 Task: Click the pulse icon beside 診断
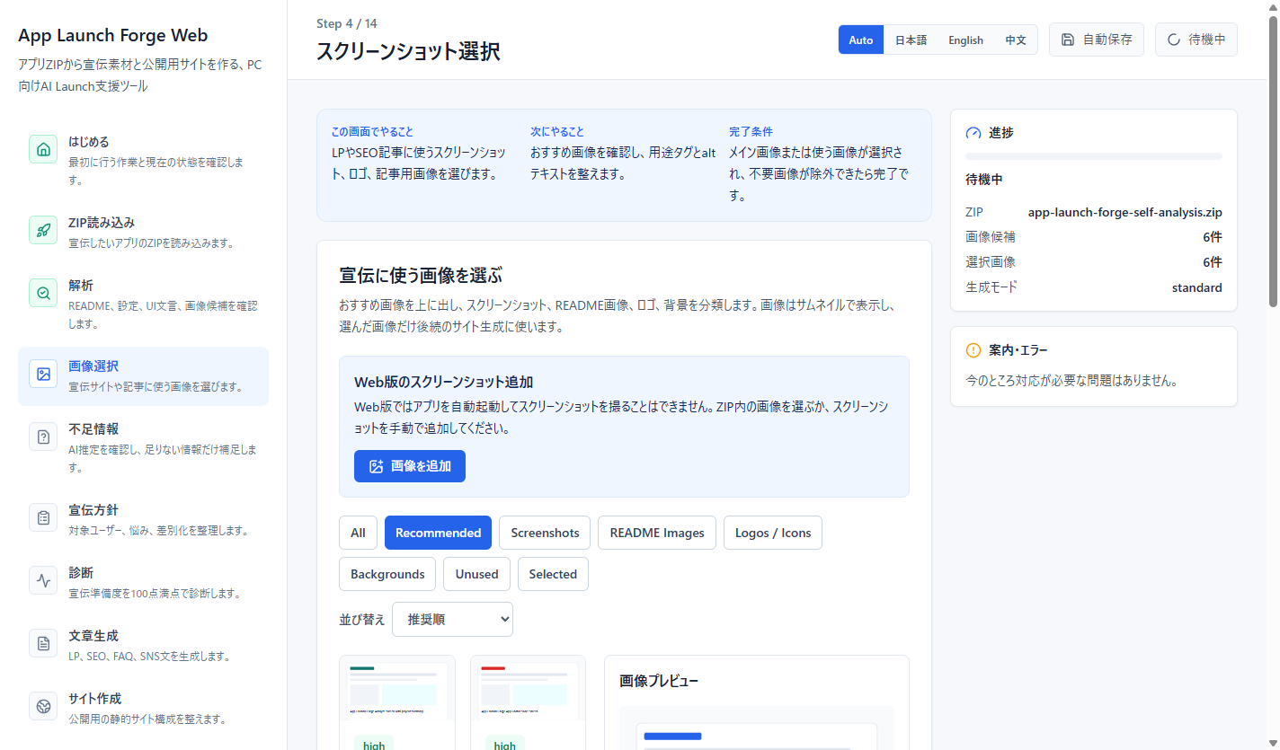point(43,580)
